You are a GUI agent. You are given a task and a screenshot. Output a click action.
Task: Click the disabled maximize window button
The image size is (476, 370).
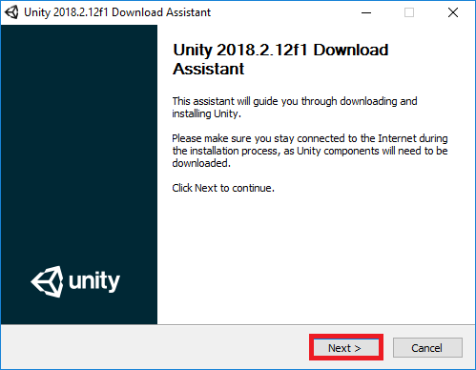(x=409, y=12)
